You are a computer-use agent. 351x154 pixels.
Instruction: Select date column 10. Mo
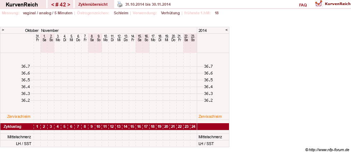(106, 38)
